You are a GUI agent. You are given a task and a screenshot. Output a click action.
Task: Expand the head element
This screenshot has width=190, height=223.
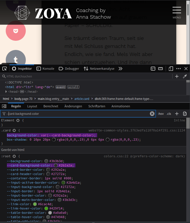[x=6, y=92]
